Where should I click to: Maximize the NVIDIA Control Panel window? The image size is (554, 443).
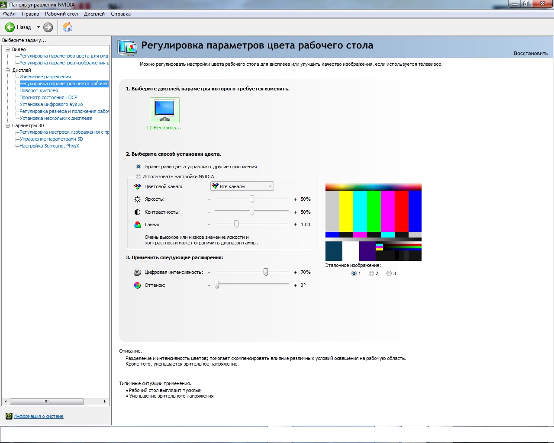coord(525,4)
